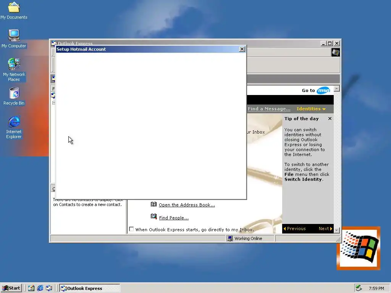Click the Windows logo throbber icon
This screenshot has width=391, height=293.
tap(335, 53)
